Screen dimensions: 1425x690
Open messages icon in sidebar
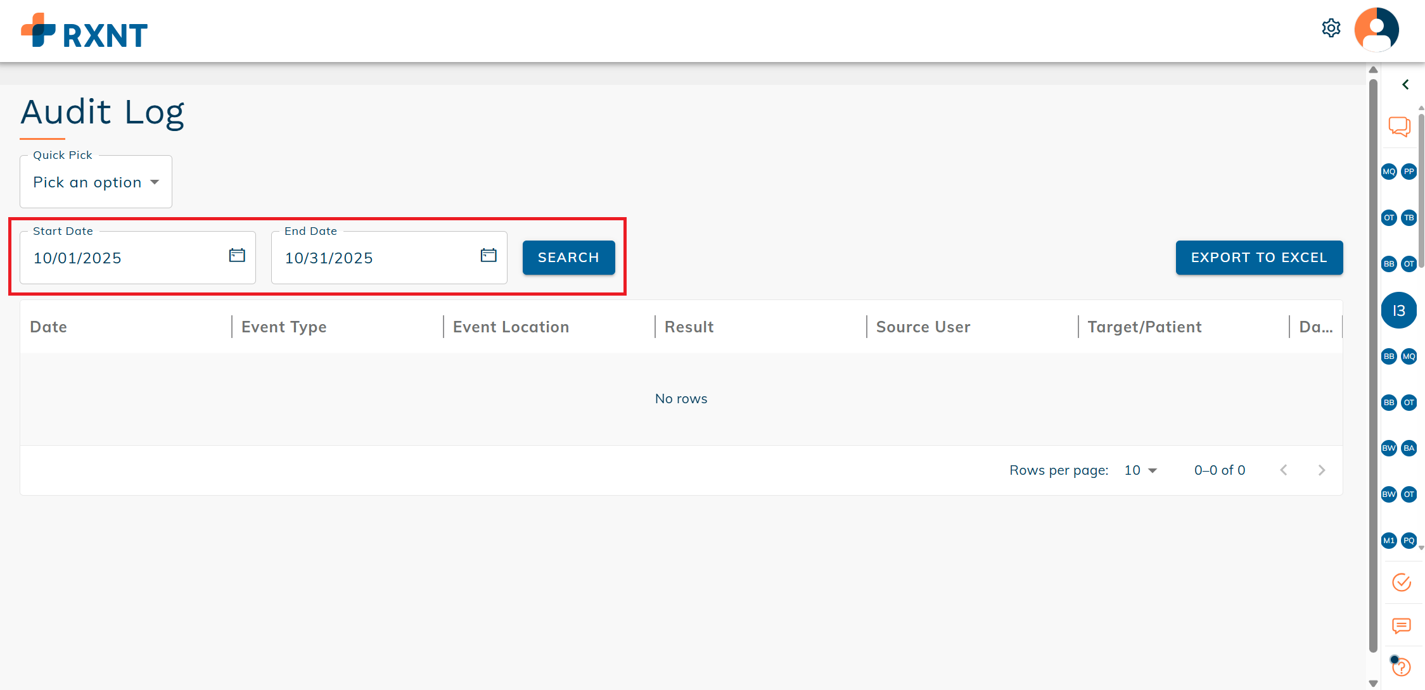[x=1401, y=626]
